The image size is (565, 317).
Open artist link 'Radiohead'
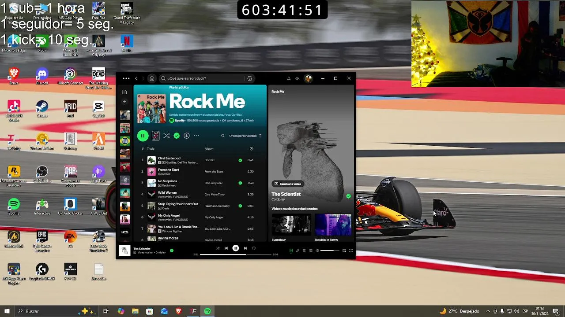click(169, 185)
